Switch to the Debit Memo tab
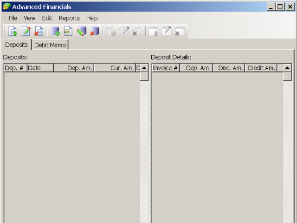Screen dimensions: 297x223 coord(50,45)
